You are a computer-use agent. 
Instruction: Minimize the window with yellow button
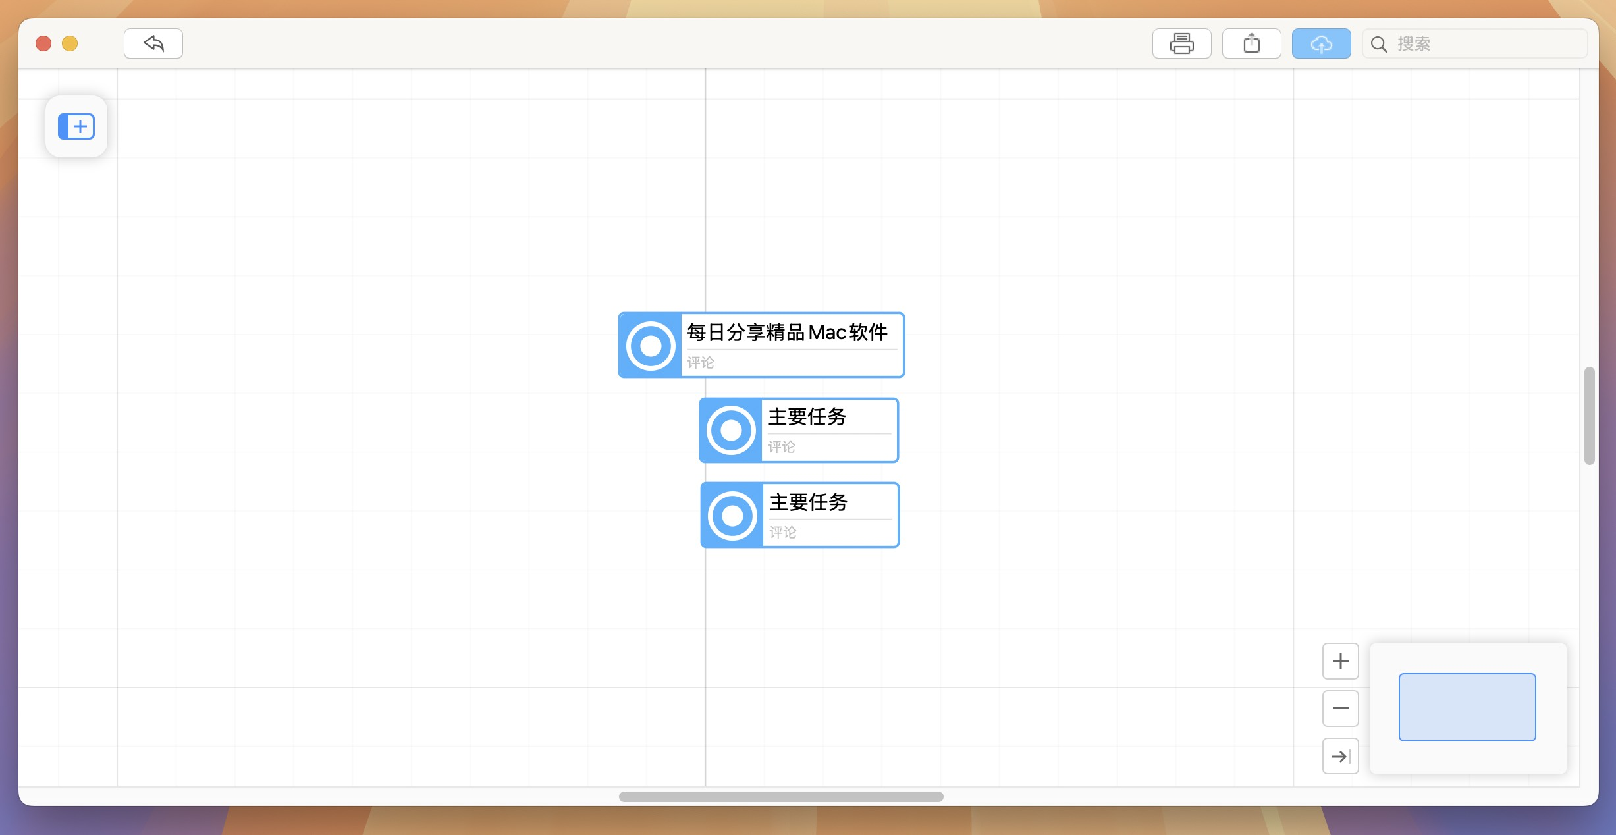point(70,43)
